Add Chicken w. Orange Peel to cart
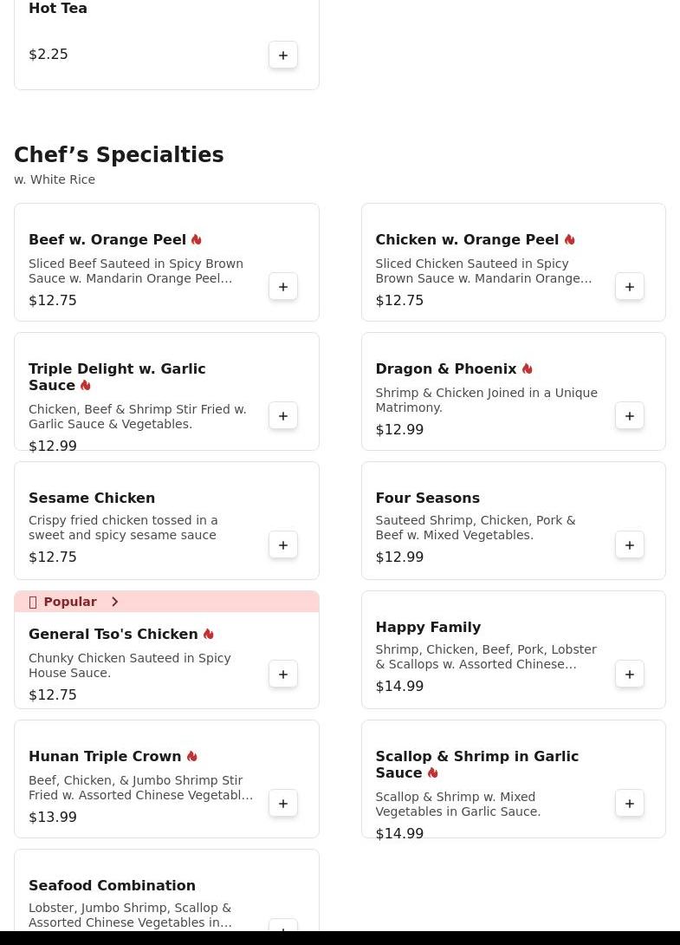 tap(630, 286)
